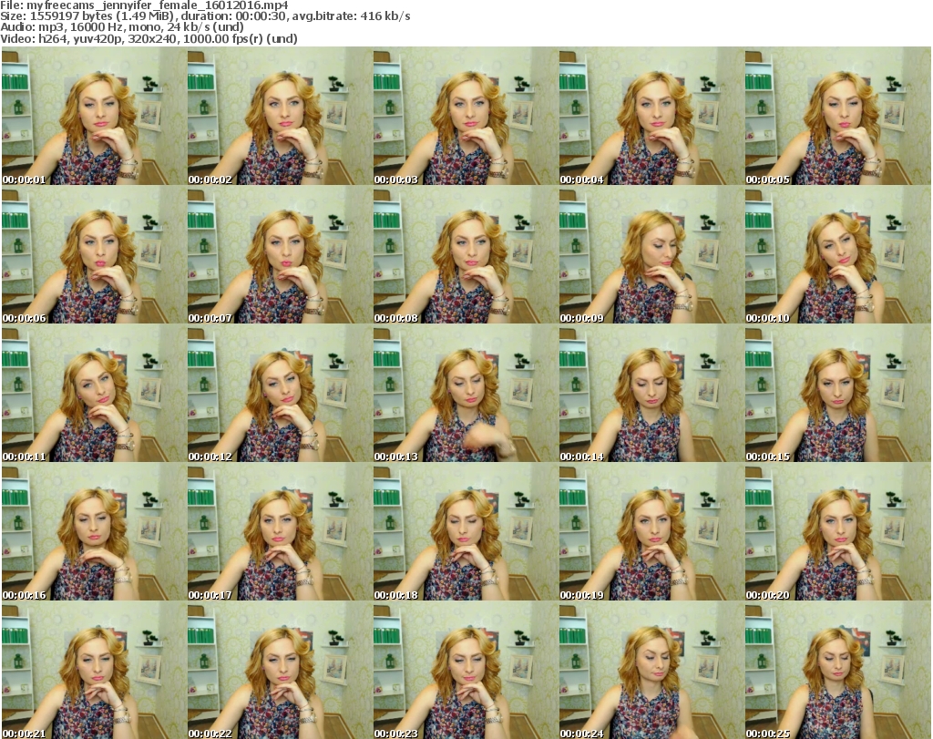Select the frame with timestamp 00:00:21
Image resolution: width=933 pixels, height=739 pixels.
94,671
